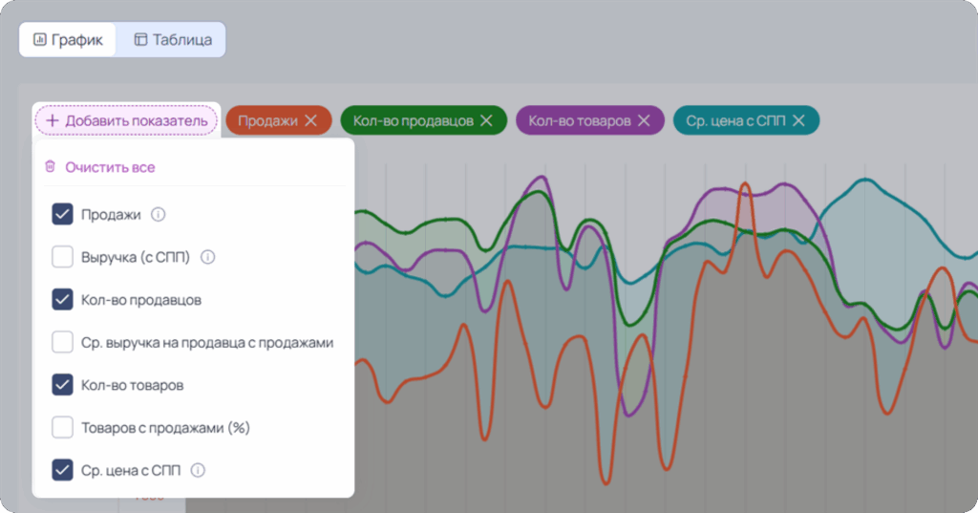Disable the Ср. цена с СПП checkbox
The width and height of the screenshot is (978, 513).
click(62, 470)
